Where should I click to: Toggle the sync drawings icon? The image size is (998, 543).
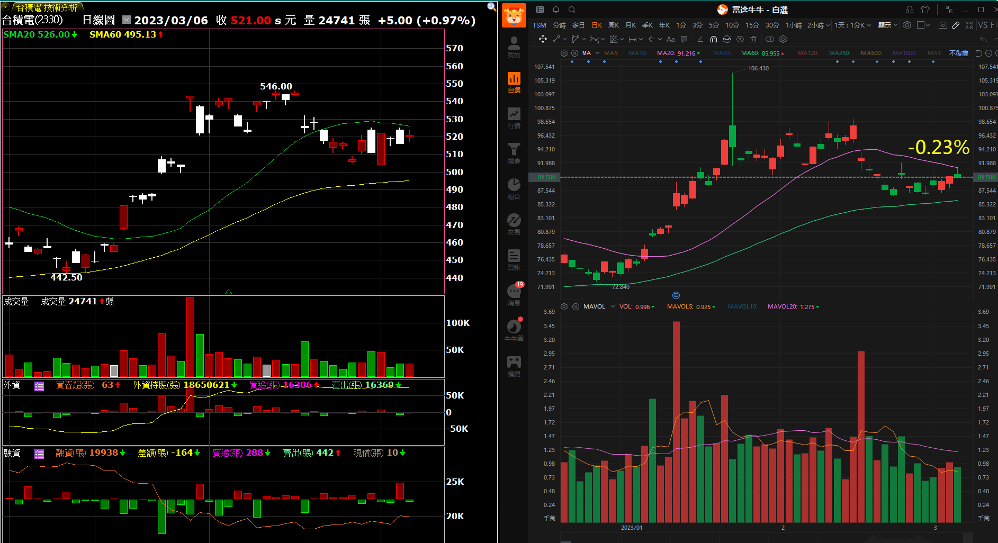tap(727, 39)
